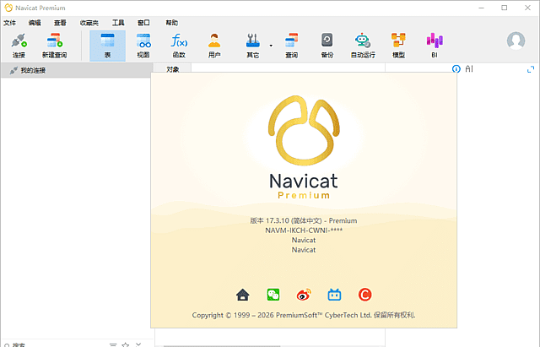
Task: Select the 表 (Table) toolbar button
Action: click(x=107, y=46)
